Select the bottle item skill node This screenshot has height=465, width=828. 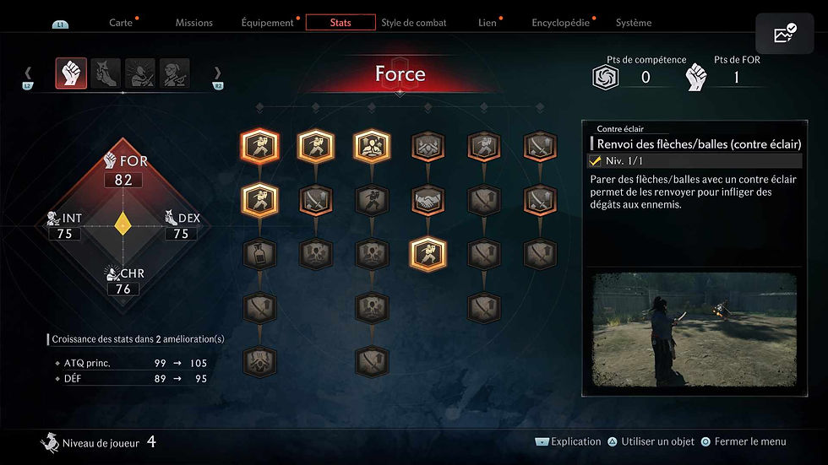(x=260, y=253)
